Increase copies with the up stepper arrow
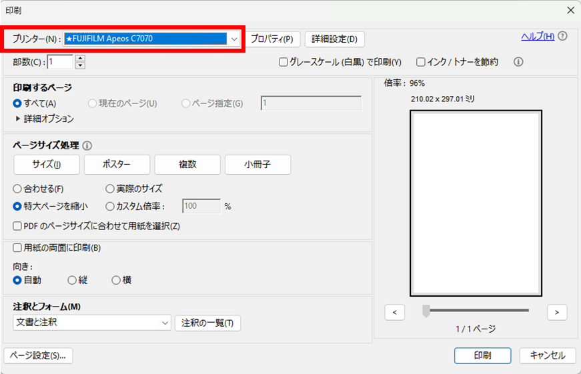Viewport: 581px width, 374px height. pos(80,58)
